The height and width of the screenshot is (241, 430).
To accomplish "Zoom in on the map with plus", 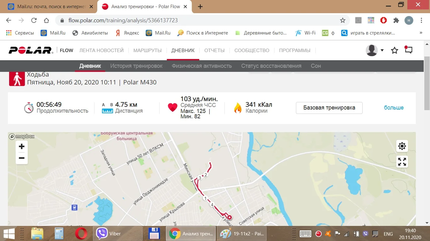I will pyautogui.click(x=22, y=147).
